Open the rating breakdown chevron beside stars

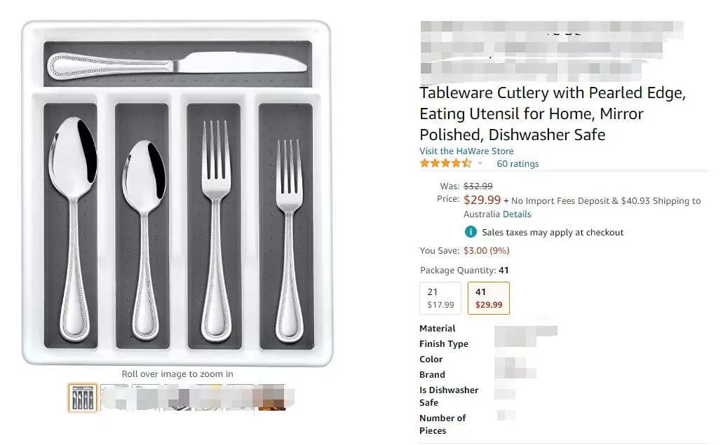tap(480, 163)
